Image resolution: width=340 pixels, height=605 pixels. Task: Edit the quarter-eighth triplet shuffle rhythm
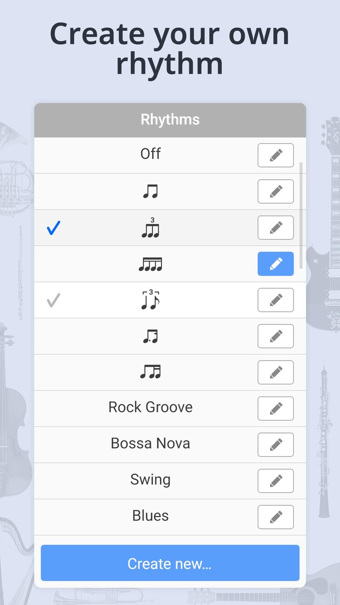pyautogui.click(x=276, y=300)
